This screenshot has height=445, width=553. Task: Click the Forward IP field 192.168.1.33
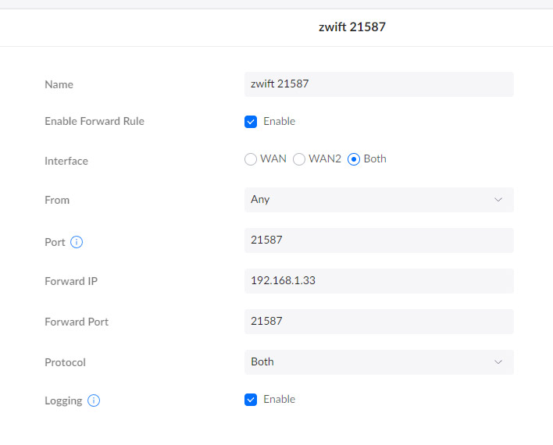coord(378,281)
